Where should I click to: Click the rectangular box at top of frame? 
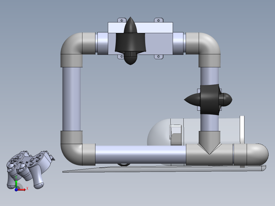159,39
